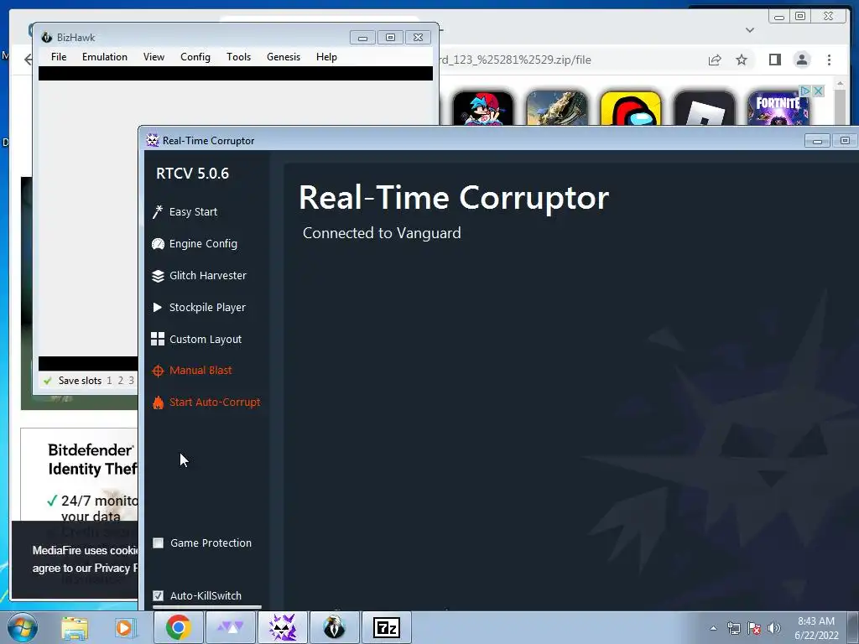The width and height of the screenshot is (859, 644).
Task: Click purple triangles app in taskbar
Action: pyautogui.click(x=231, y=627)
